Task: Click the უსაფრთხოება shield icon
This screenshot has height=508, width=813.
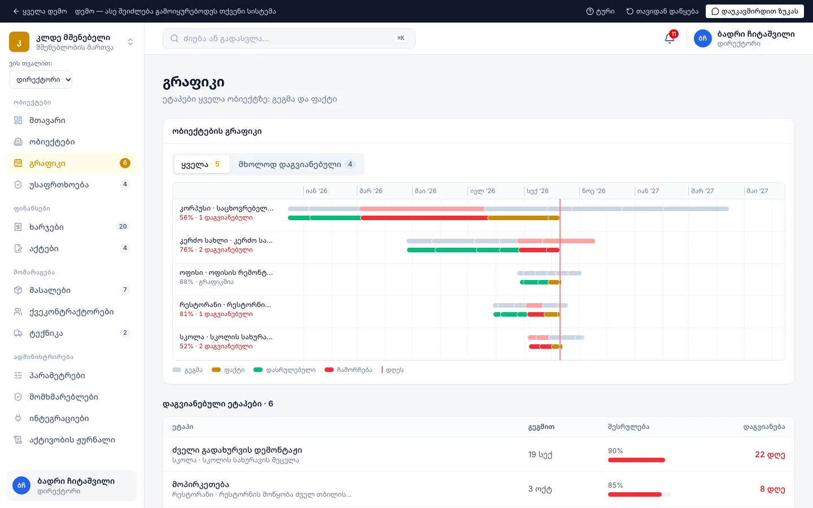Action: click(x=18, y=185)
